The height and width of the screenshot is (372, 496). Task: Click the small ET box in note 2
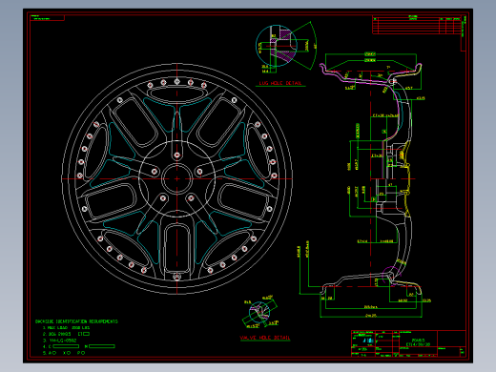tap(86, 334)
